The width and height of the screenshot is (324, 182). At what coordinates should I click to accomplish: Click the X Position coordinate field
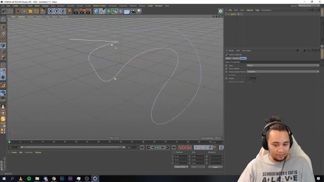click(182, 156)
